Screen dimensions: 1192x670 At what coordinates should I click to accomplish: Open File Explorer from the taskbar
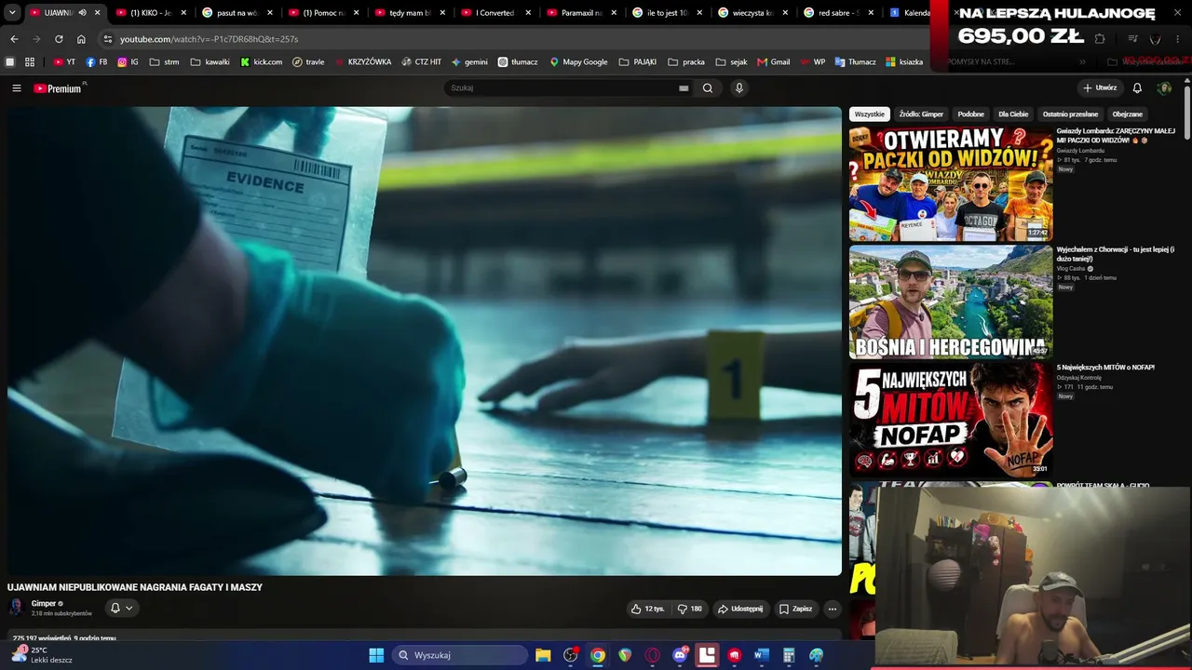click(543, 655)
